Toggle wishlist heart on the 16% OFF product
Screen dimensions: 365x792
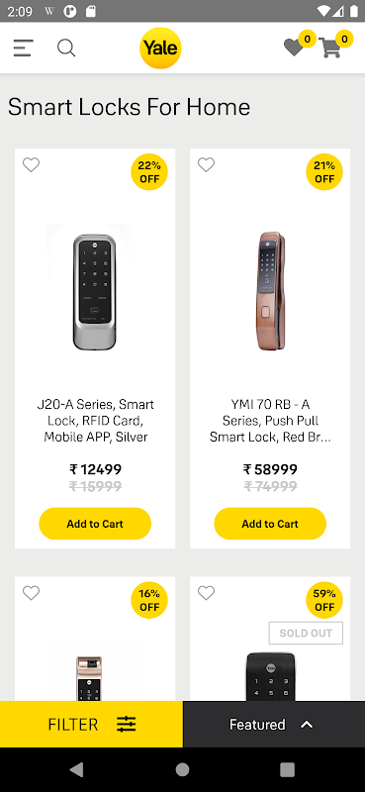point(32,592)
